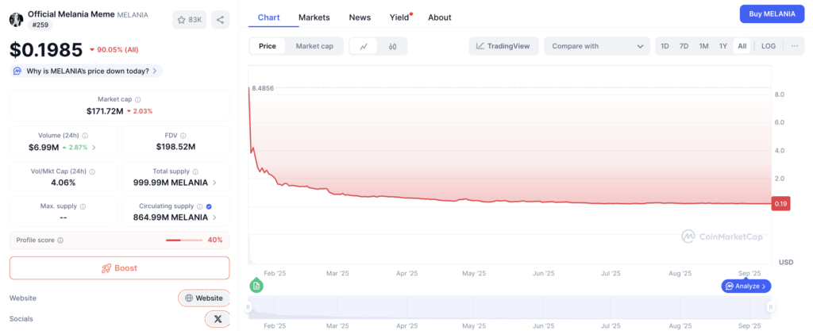Switch to the Chart tab
813x331 pixels.
268,17
